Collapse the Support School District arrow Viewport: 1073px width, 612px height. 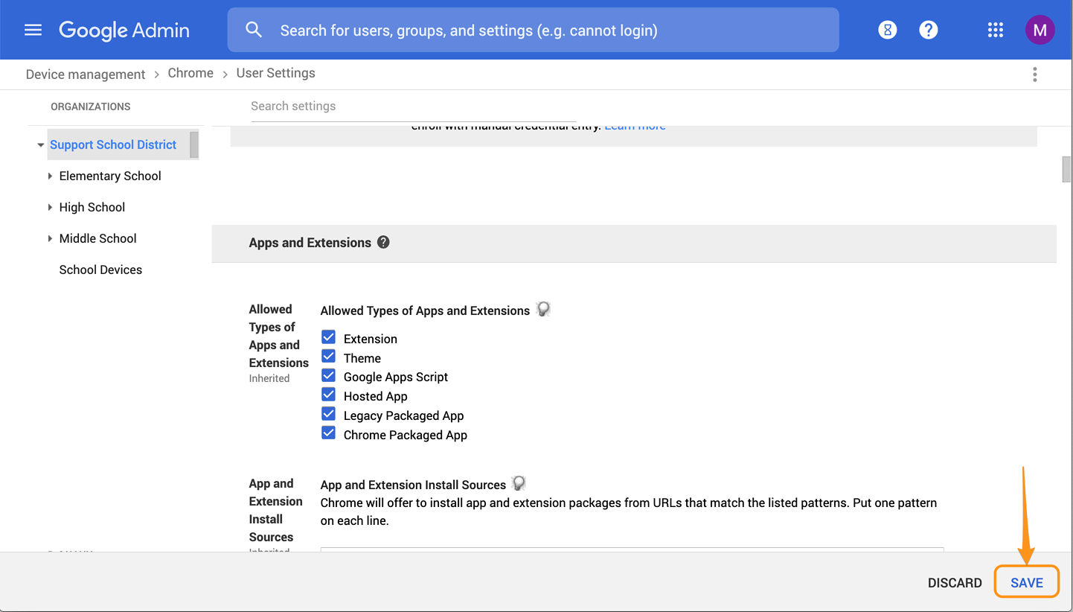click(x=40, y=145)
